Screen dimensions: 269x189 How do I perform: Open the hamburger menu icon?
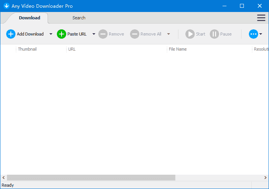[x=261, y=18]
